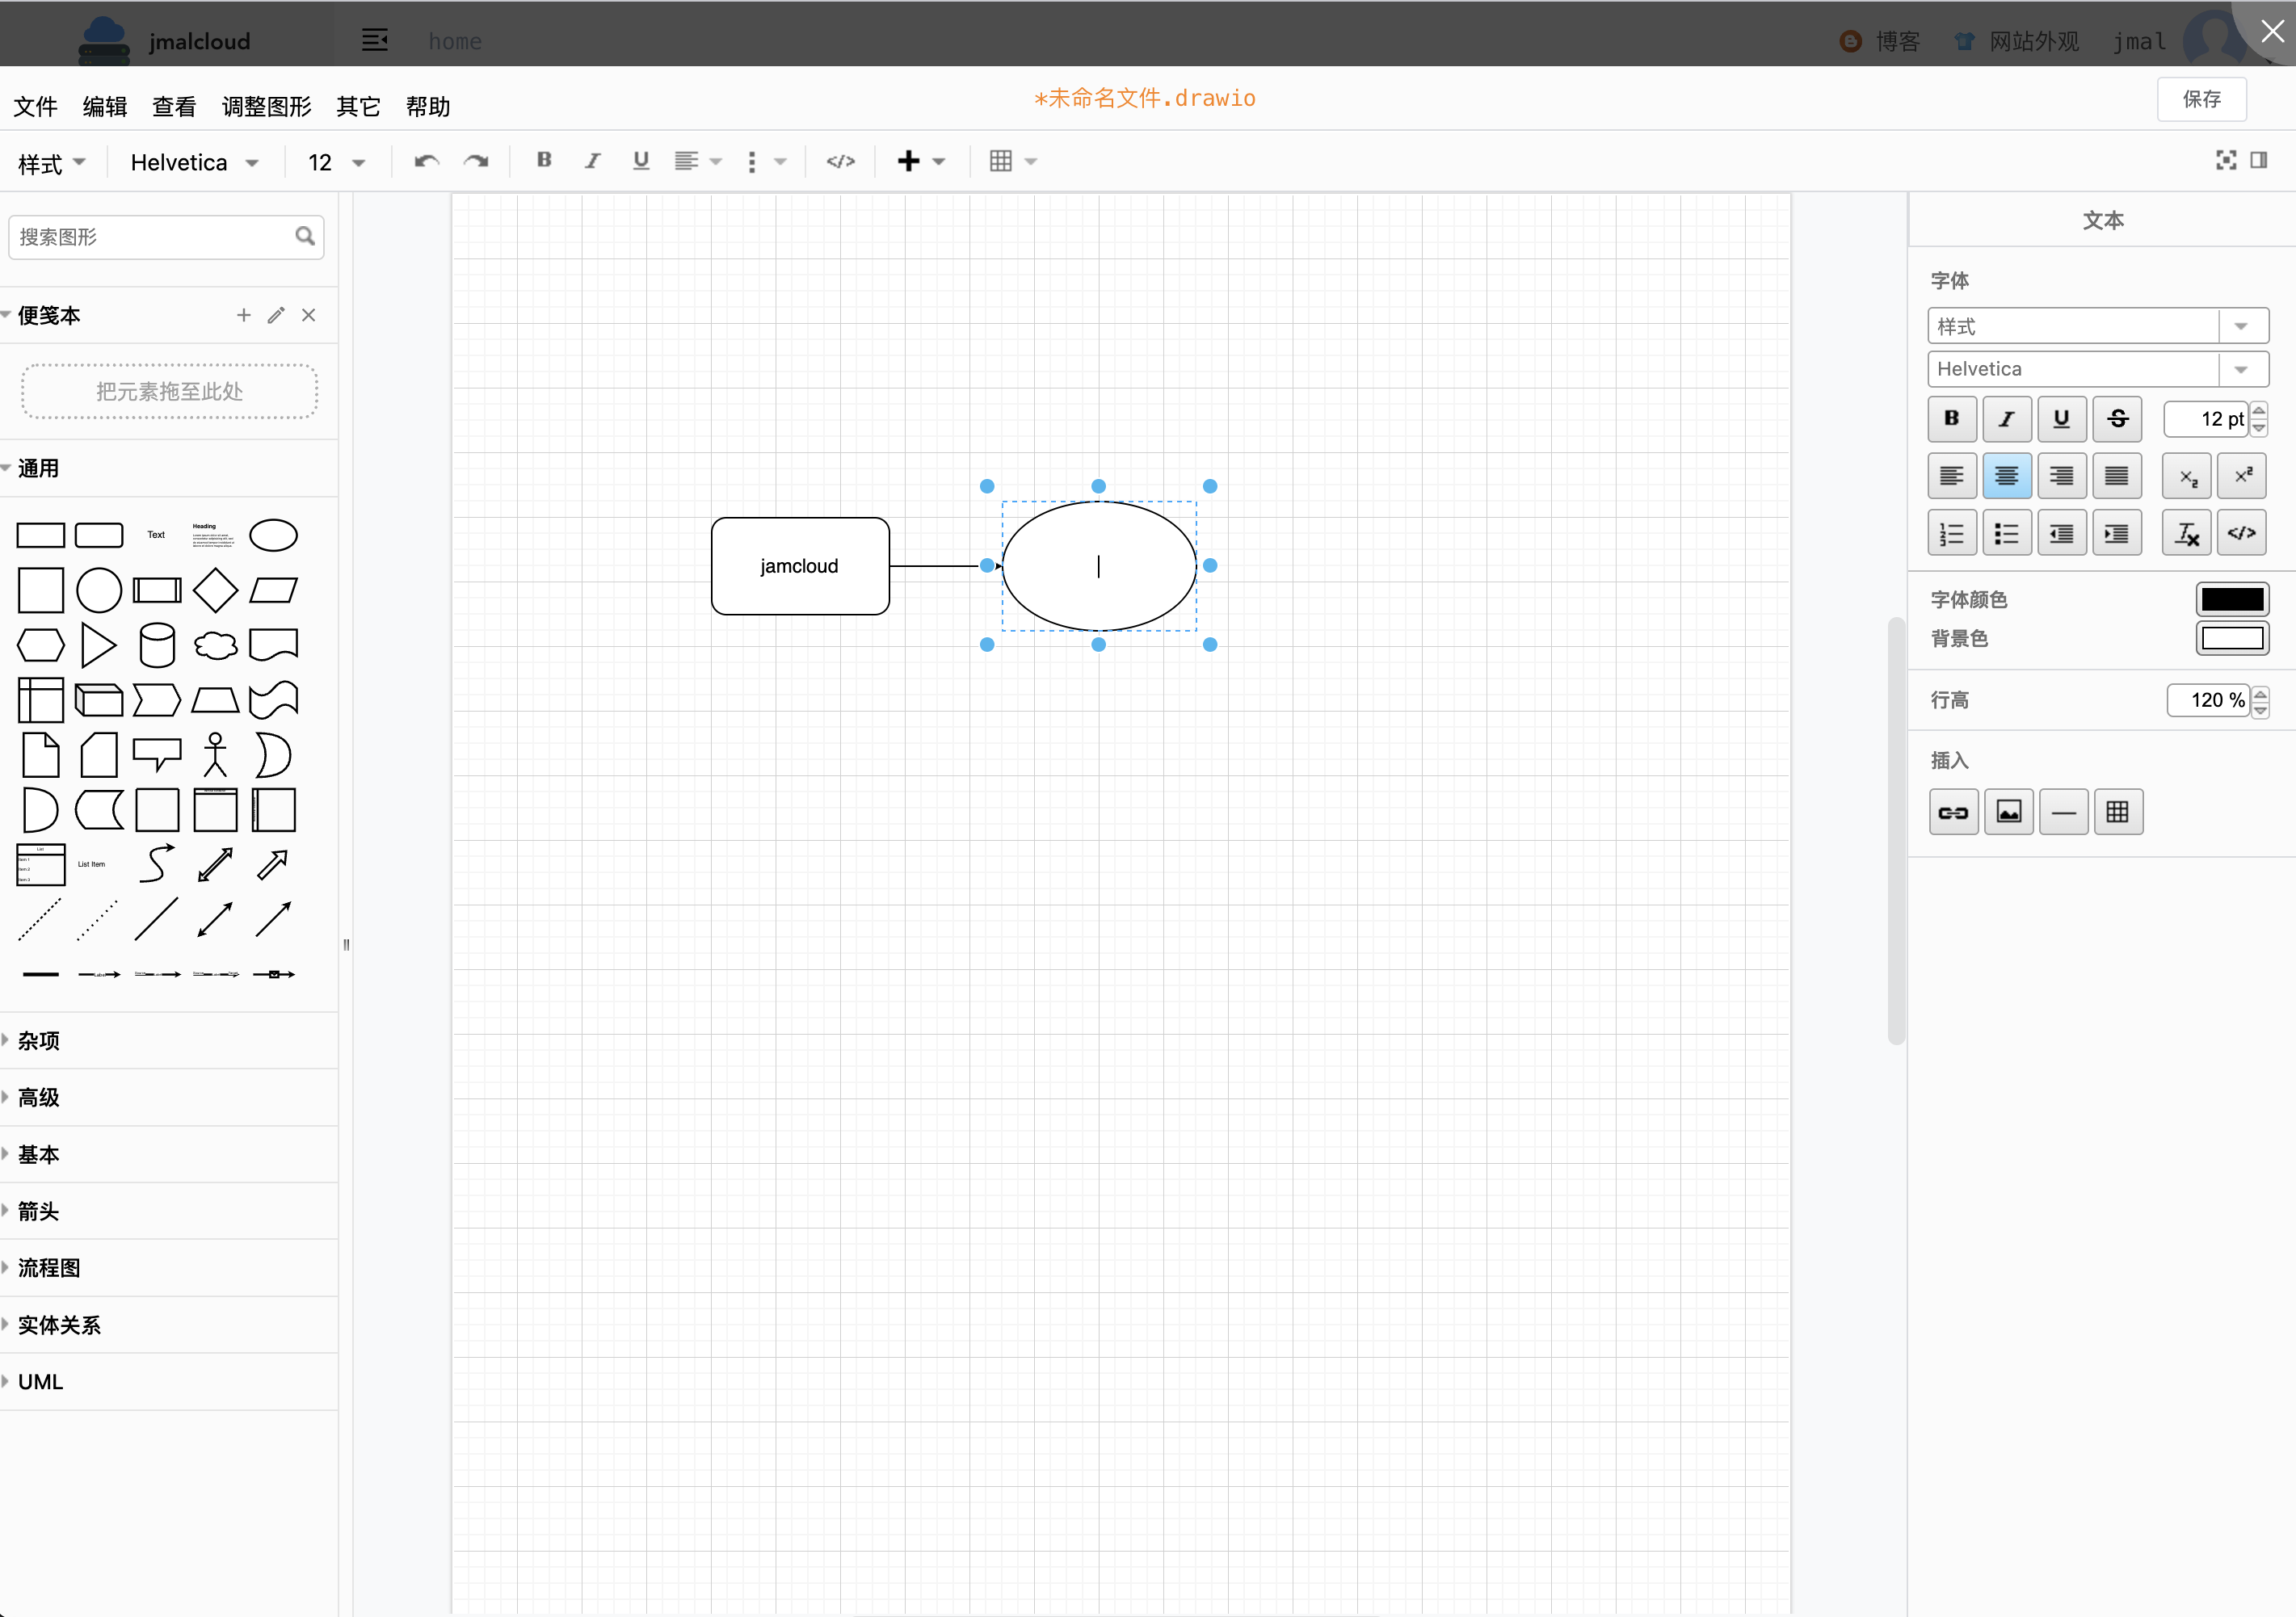This screenshot has width=2296, height=1617.
Task: Open the 文件 menu
Action: coord(36,107)
